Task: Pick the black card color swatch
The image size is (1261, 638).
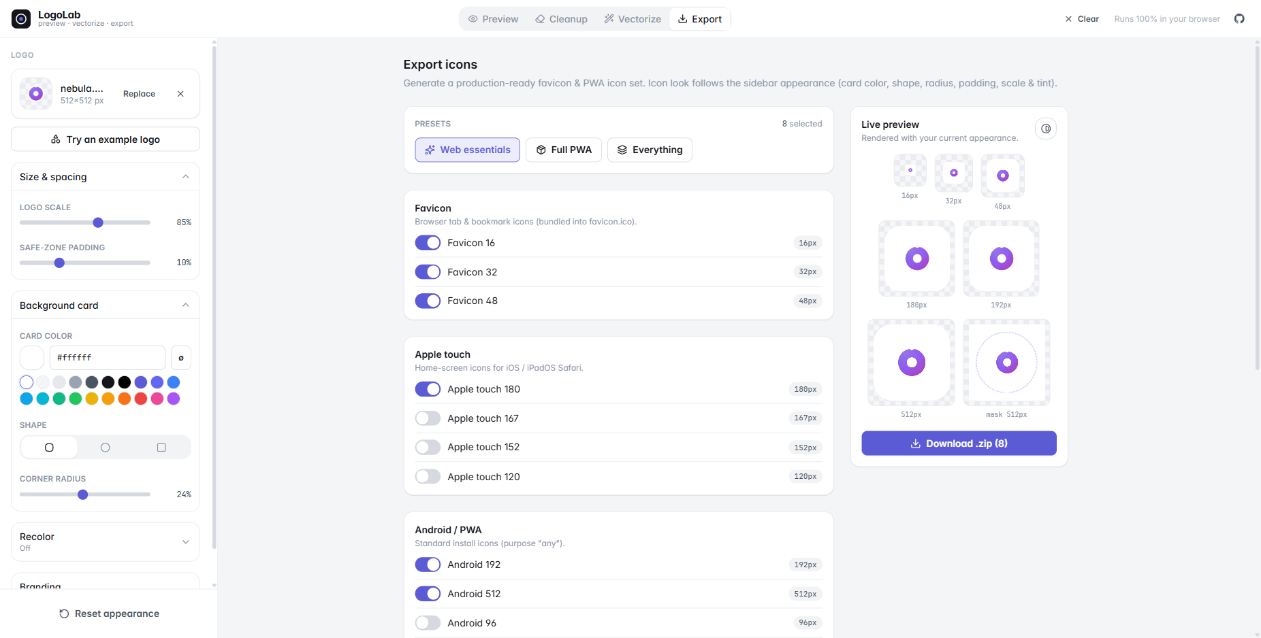Action: 125,382
